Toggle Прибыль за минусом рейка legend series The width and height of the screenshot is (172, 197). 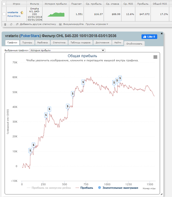(x=49, y=188)
